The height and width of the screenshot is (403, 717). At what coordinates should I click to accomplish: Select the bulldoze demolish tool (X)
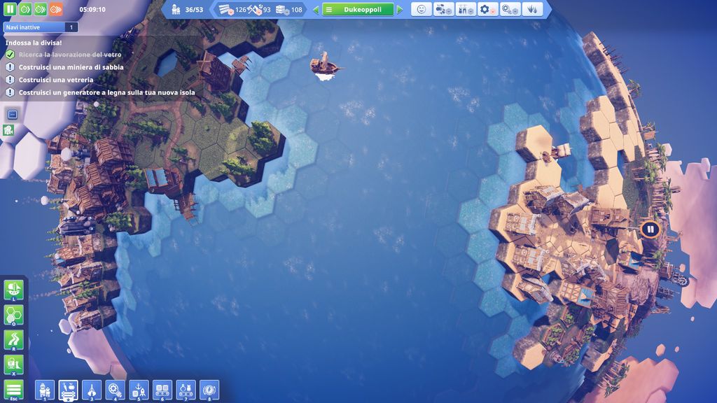[x=14, y=365]
